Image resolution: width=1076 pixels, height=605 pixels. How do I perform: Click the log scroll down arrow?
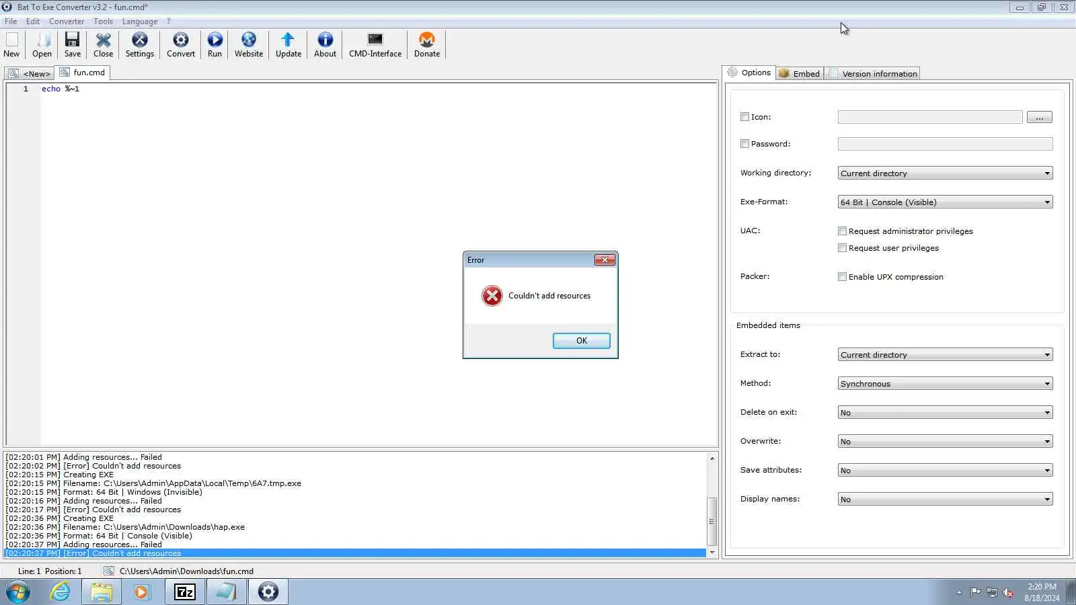[712, 552]
